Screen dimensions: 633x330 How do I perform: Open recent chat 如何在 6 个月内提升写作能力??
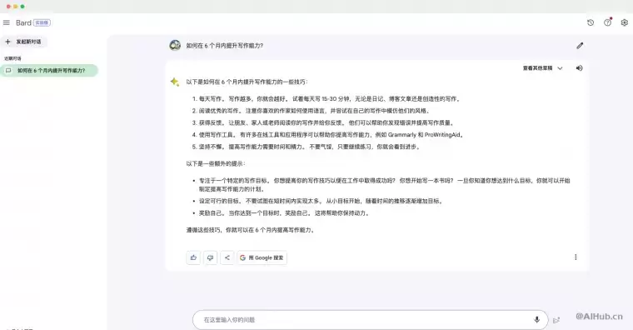[x=49, y=70]
